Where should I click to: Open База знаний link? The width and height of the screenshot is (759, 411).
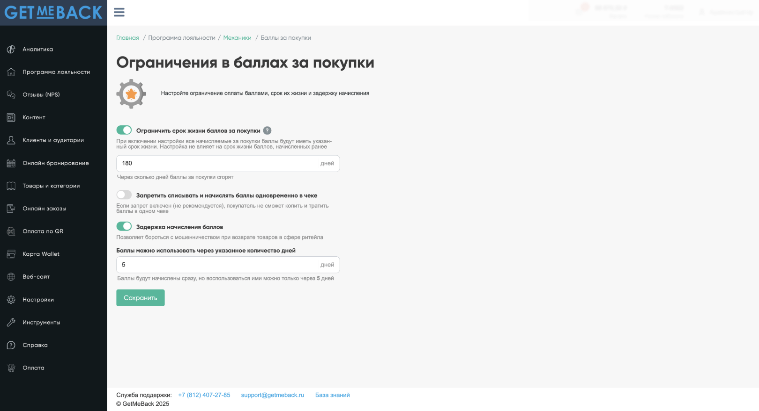(333, 395)
